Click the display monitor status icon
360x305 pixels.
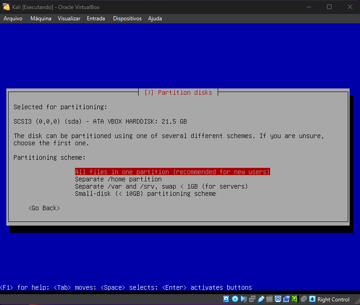click(x=278, y=299)
